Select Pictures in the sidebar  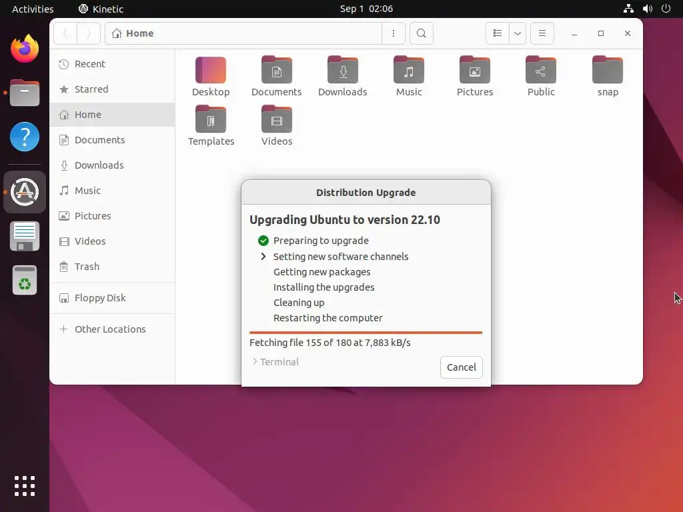112,215
